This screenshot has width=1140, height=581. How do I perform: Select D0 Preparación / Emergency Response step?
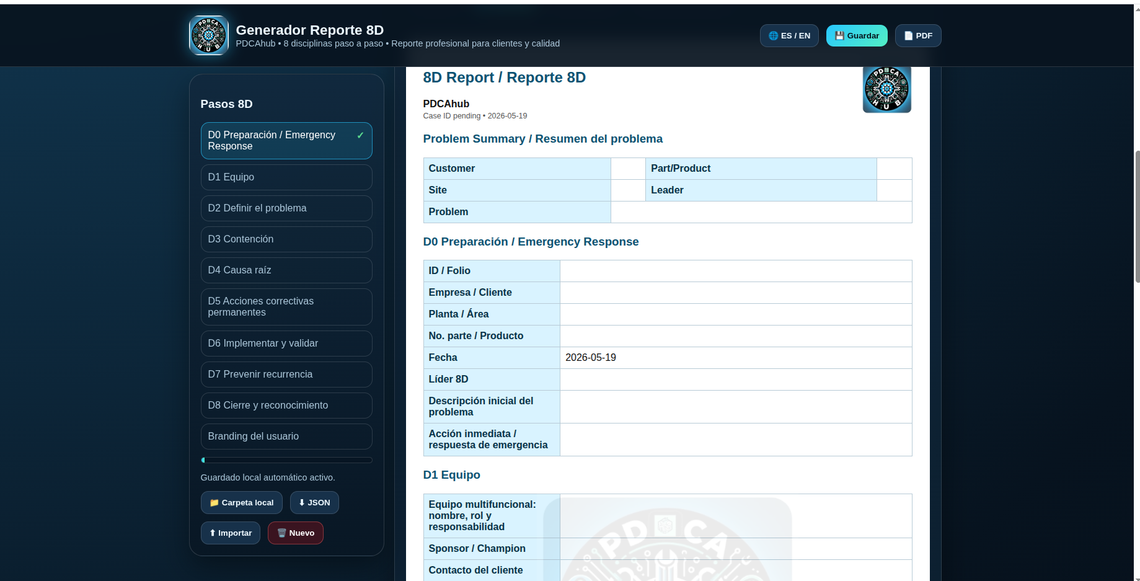286,141
